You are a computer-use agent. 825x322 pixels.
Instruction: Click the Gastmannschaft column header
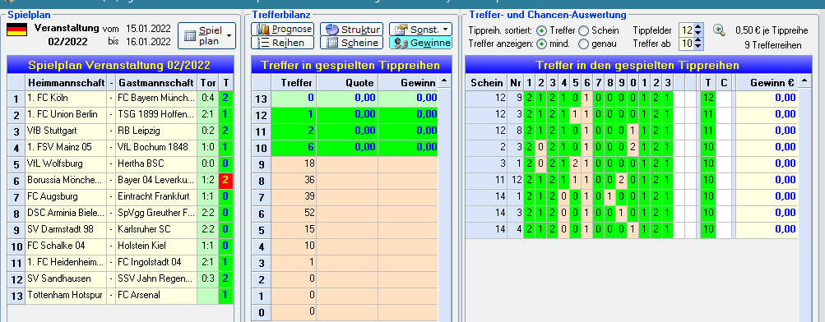pos(157,82)
